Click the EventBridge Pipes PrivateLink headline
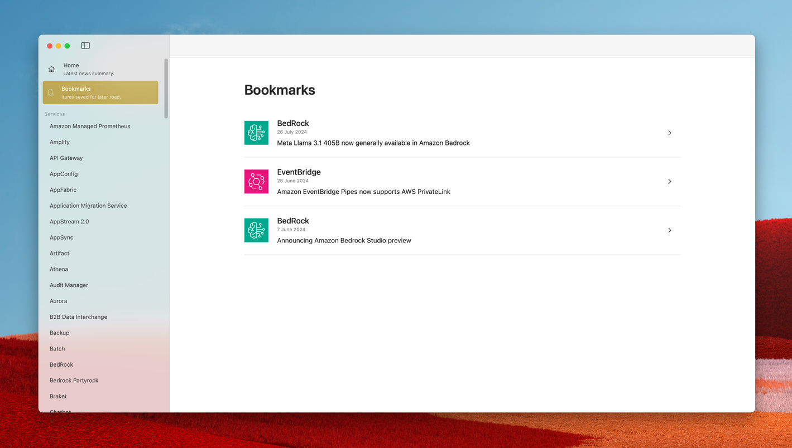This screenshot has height=448, width=792. (364, 192)
